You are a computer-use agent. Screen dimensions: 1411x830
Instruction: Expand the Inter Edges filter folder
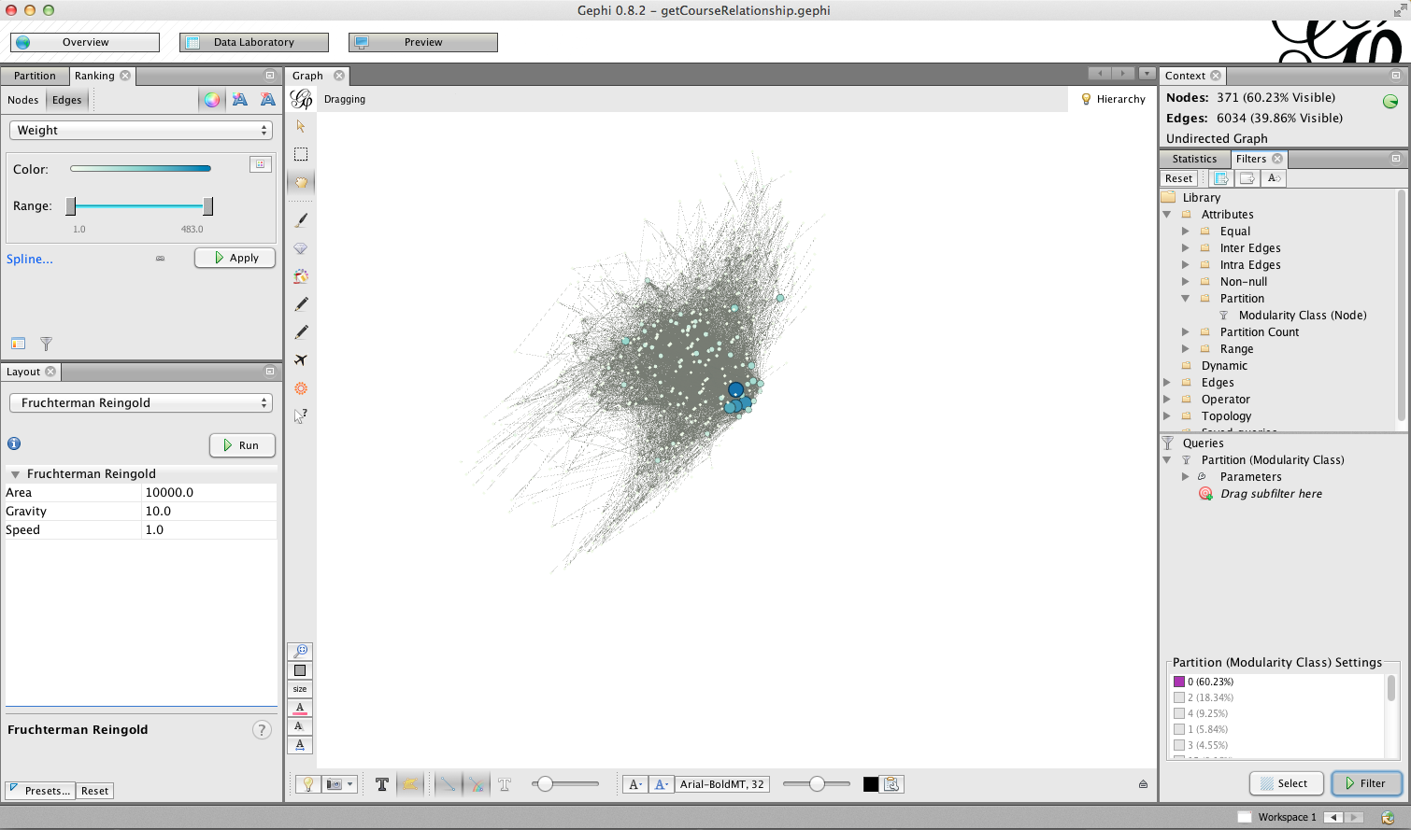[x=1185, y=248]
